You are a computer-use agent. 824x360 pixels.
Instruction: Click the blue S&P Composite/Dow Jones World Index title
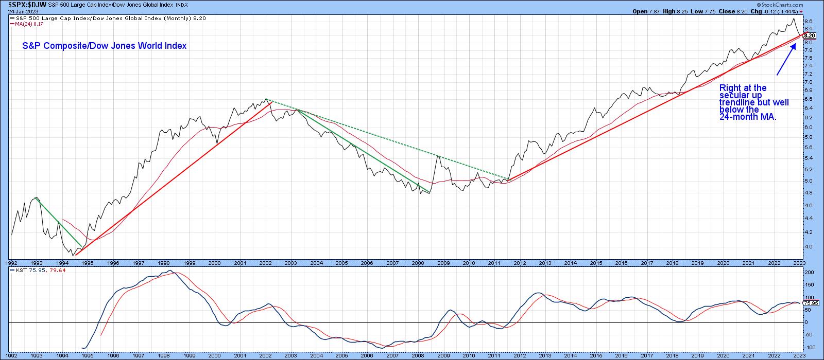coord(105,46)
